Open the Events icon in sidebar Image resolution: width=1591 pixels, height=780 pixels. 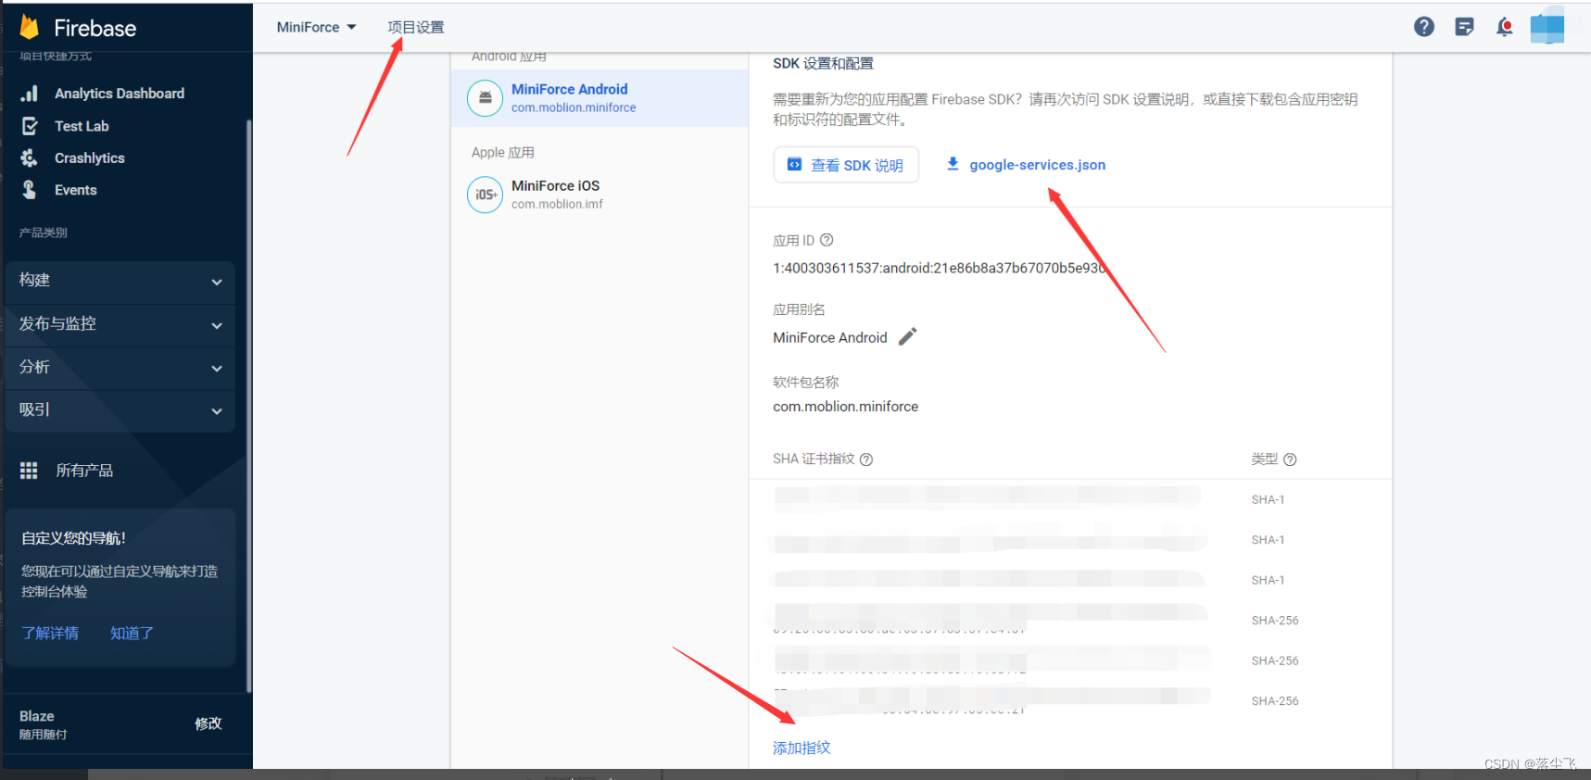click(30, 190)
